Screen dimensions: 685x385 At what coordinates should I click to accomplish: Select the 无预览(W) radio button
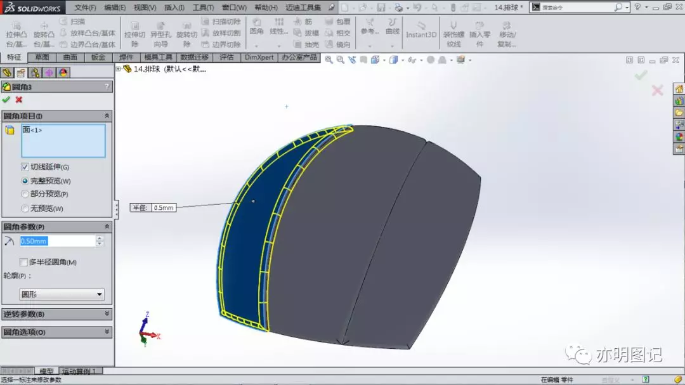coord(25,209)
